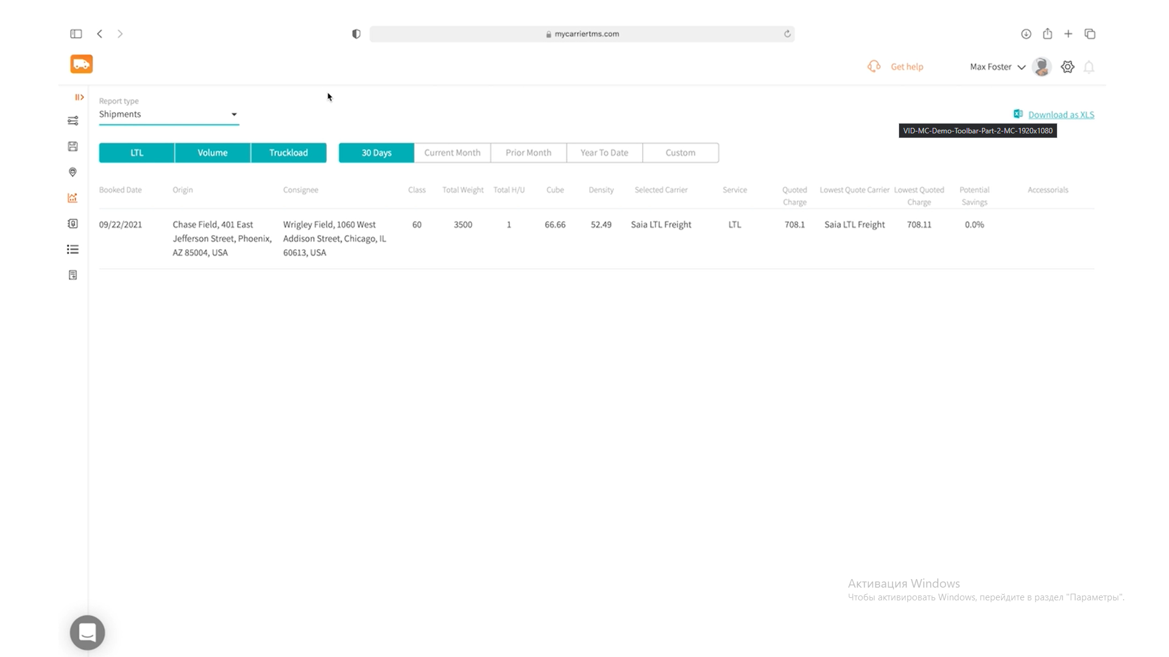Click the Total Weight column header
Screen dimensions: 1169x657
463,189
